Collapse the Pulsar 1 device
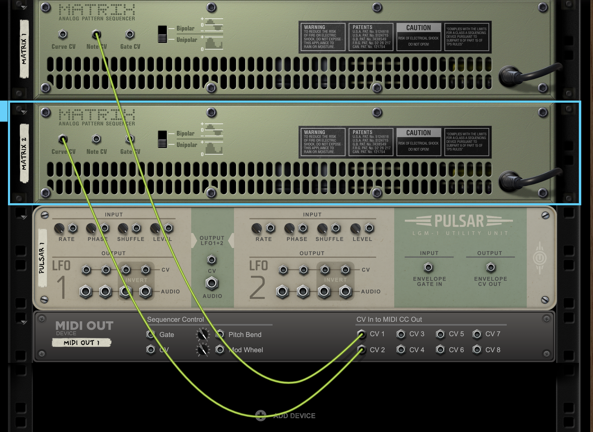593x432 pixels. click(x=23, y=217)
